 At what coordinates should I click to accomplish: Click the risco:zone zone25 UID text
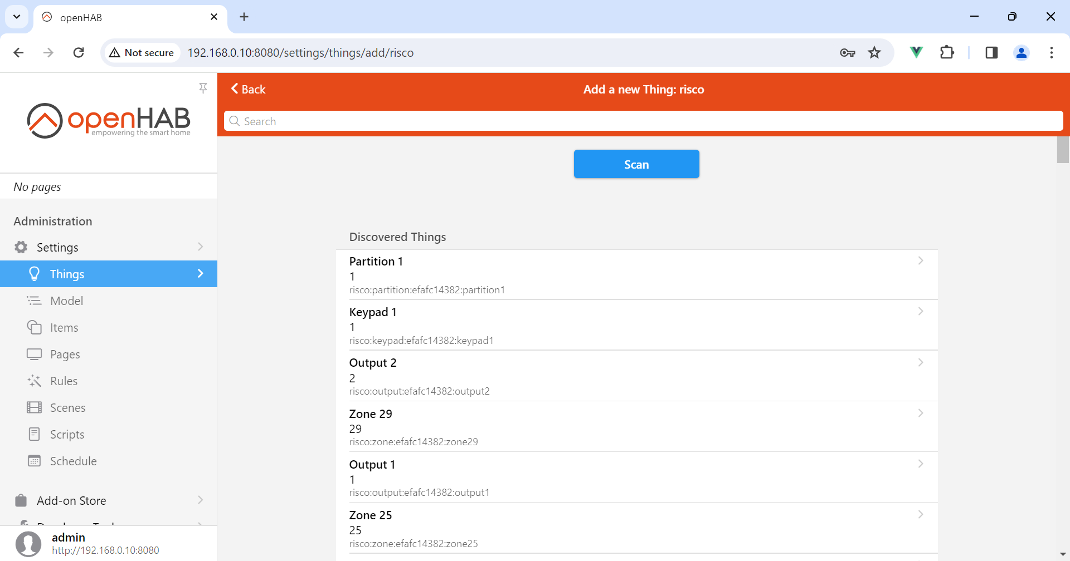(x=414, y=544)
